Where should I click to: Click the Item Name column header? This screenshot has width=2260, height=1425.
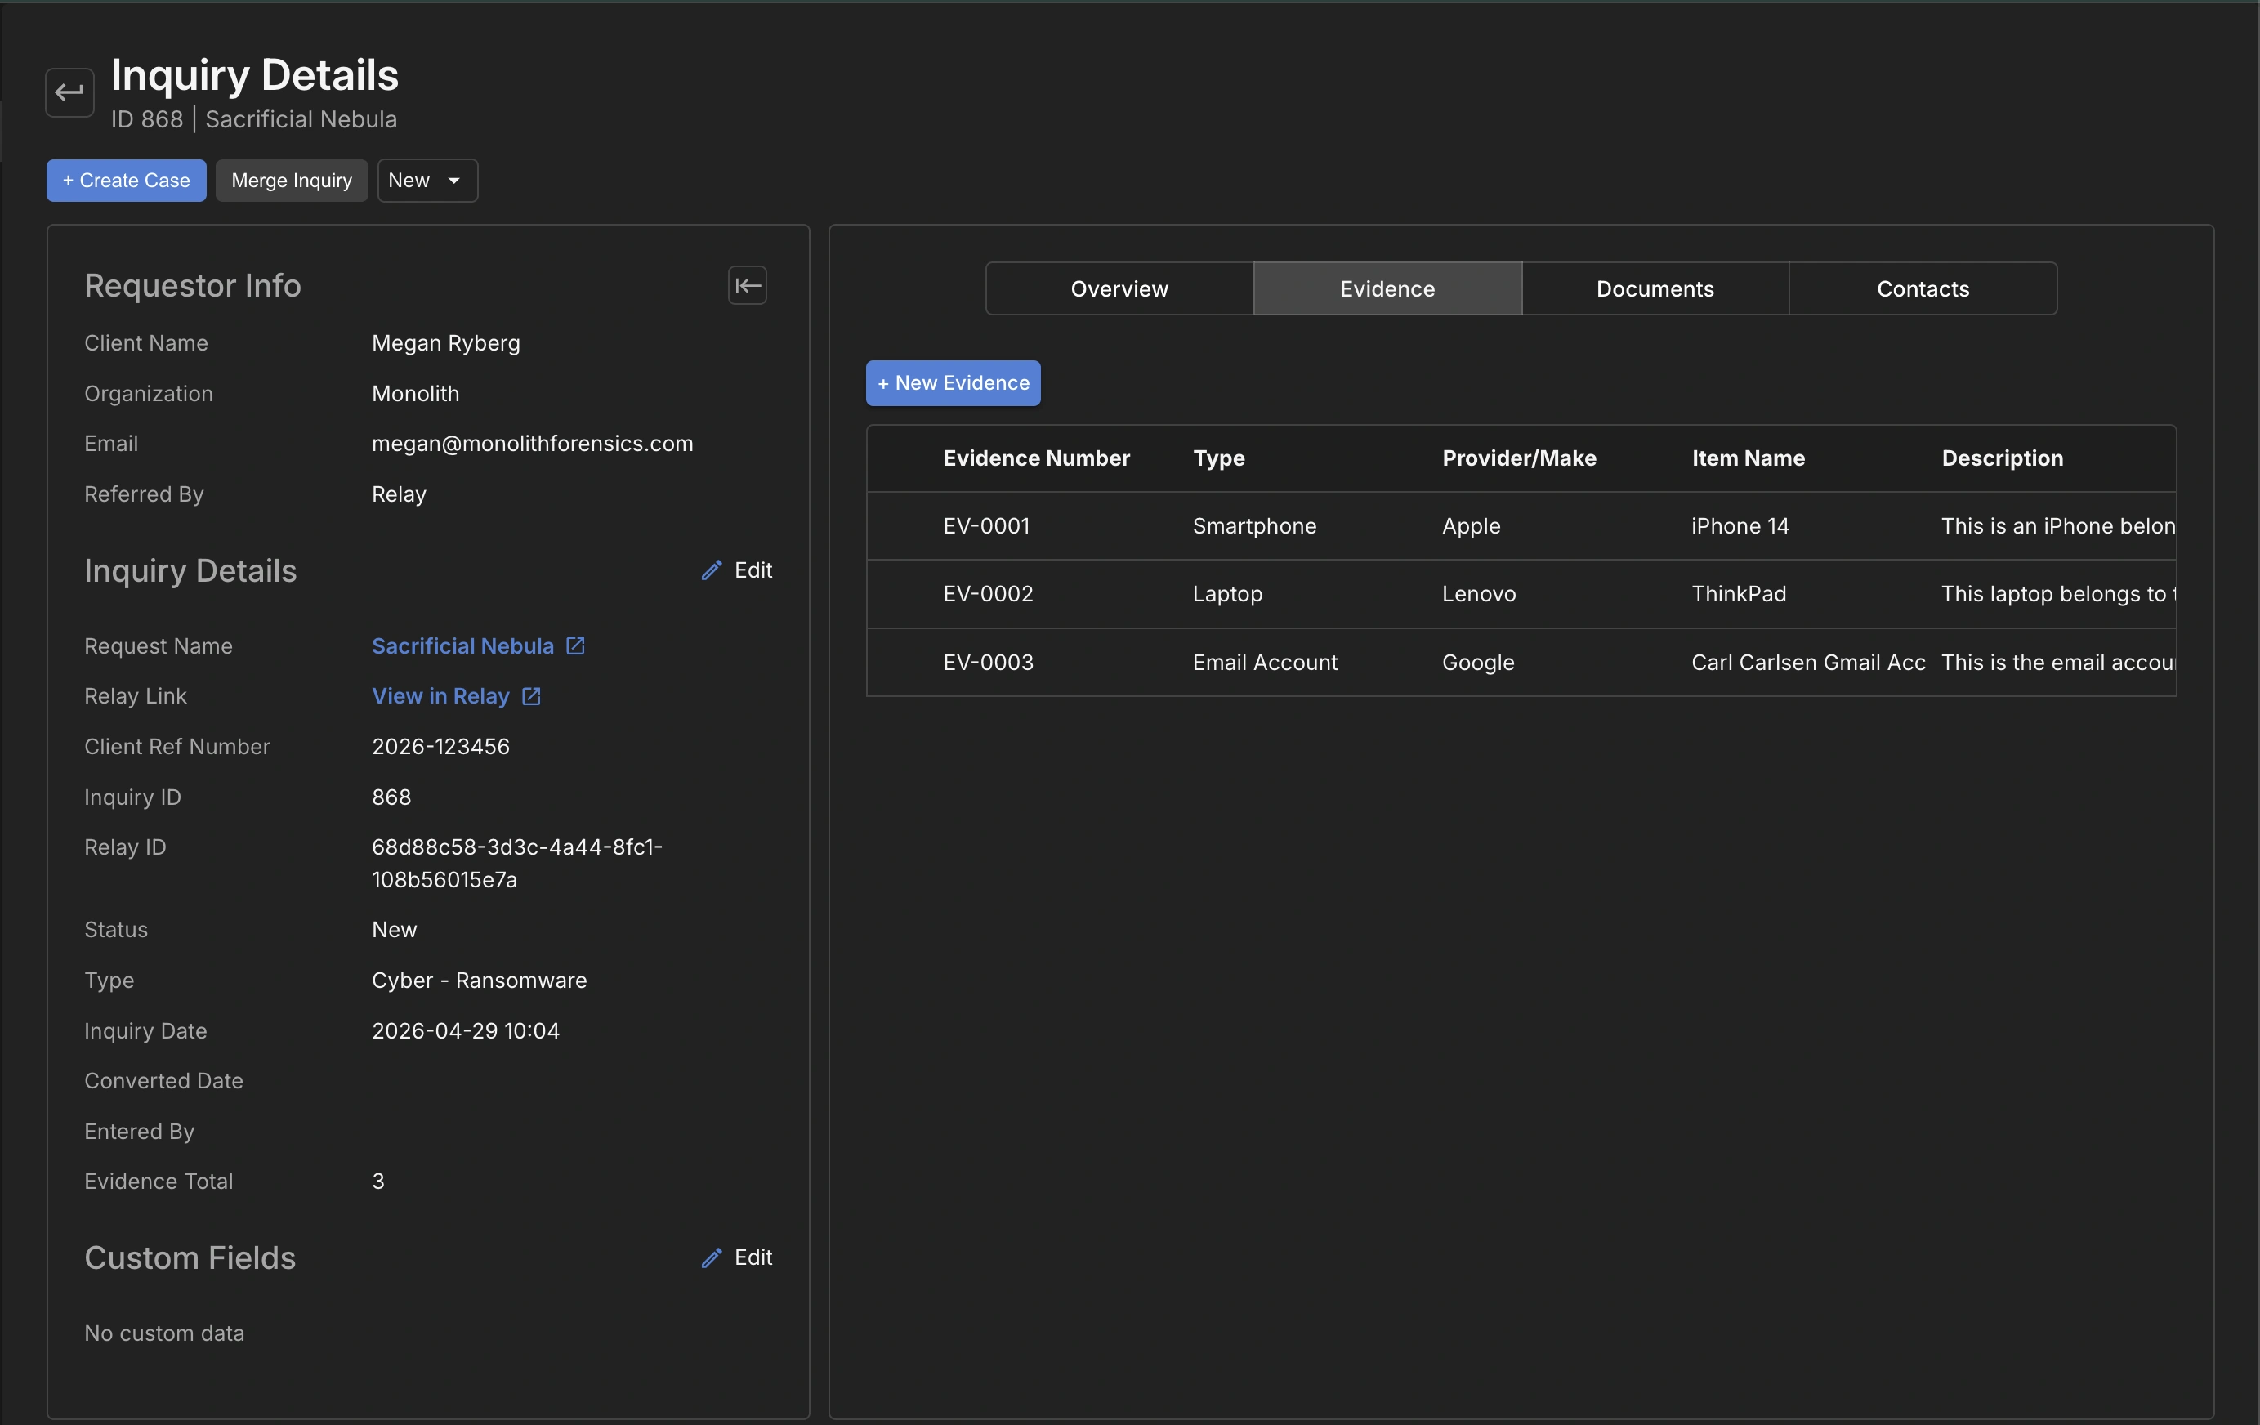tap(1748, 458)
